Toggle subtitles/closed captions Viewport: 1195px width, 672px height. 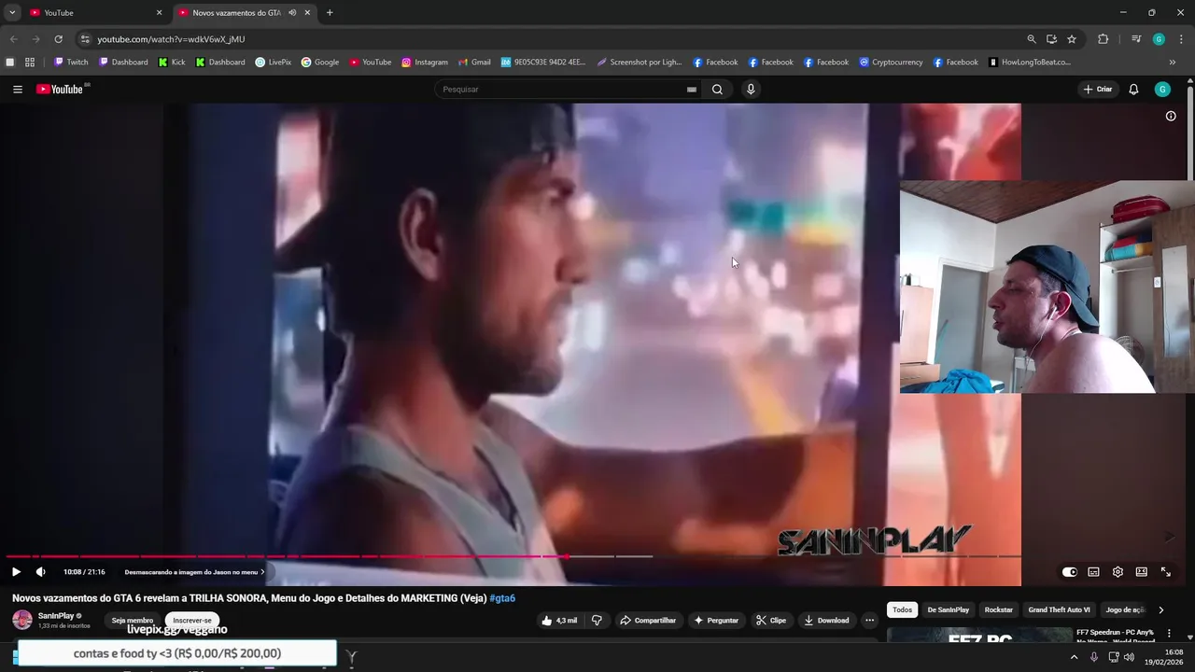[1093, 572]
